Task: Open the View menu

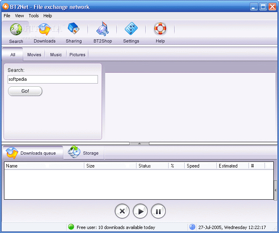Action: click(19, 16)
